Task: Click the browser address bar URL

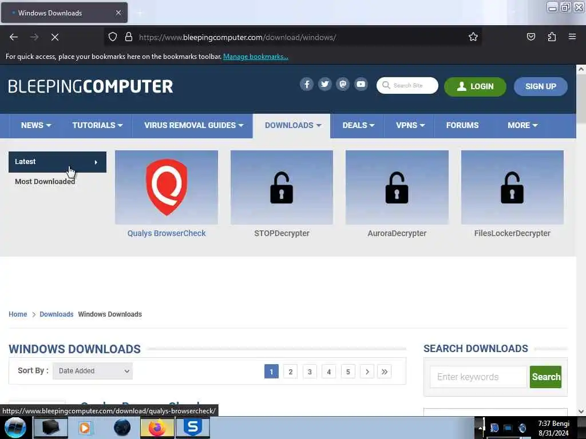Action: (x=237, y=37)
